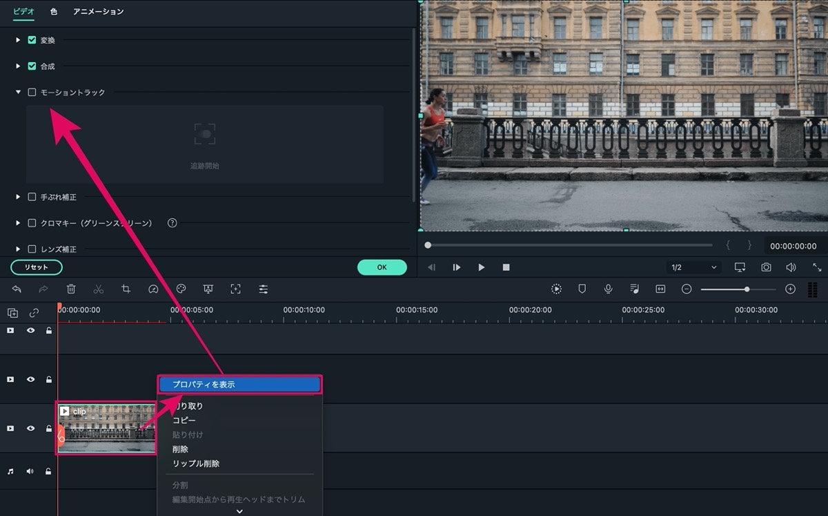
Task: Click the audio meter bars icon
Action: click(x=812, y=289)
